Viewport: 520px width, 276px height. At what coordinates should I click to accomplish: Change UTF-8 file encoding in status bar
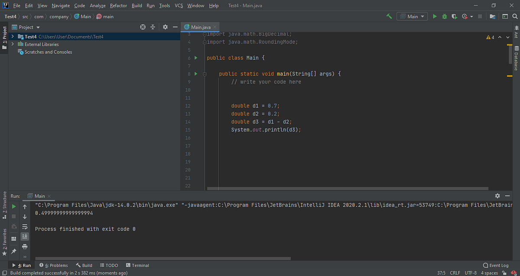pos(471,273)
